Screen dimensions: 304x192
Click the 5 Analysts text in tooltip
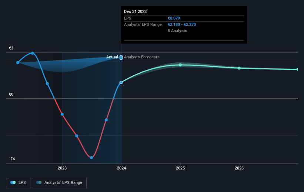(x=177, y=31)
